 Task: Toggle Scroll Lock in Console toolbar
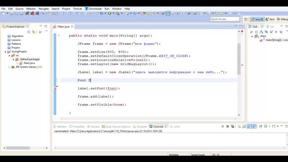(x=244, y=126)
